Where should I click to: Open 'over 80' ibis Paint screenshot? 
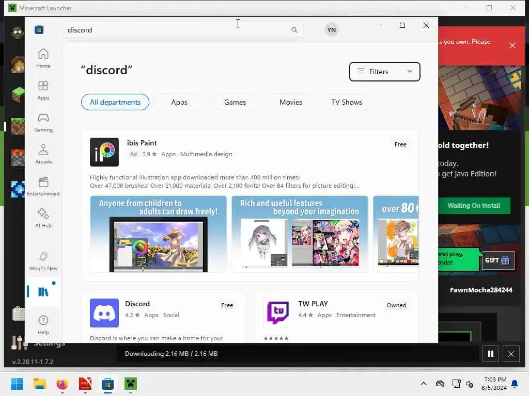(x=396, y=234)
